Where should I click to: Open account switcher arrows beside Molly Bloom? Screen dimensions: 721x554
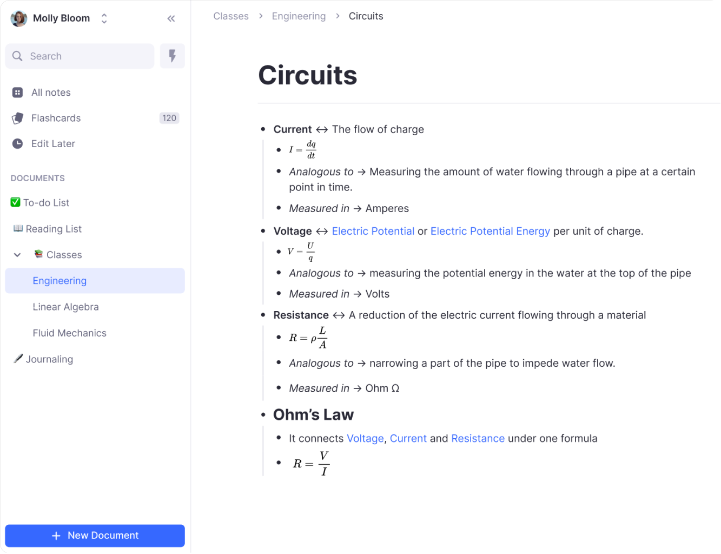pyautogui.click(x=104, y=18)
